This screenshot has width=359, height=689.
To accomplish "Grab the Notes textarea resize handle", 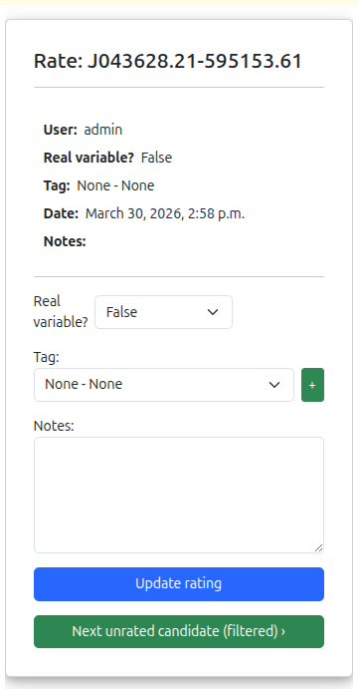I will click(319, 548).
